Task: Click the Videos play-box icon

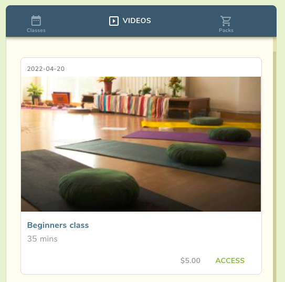Action: click(114, 21)
